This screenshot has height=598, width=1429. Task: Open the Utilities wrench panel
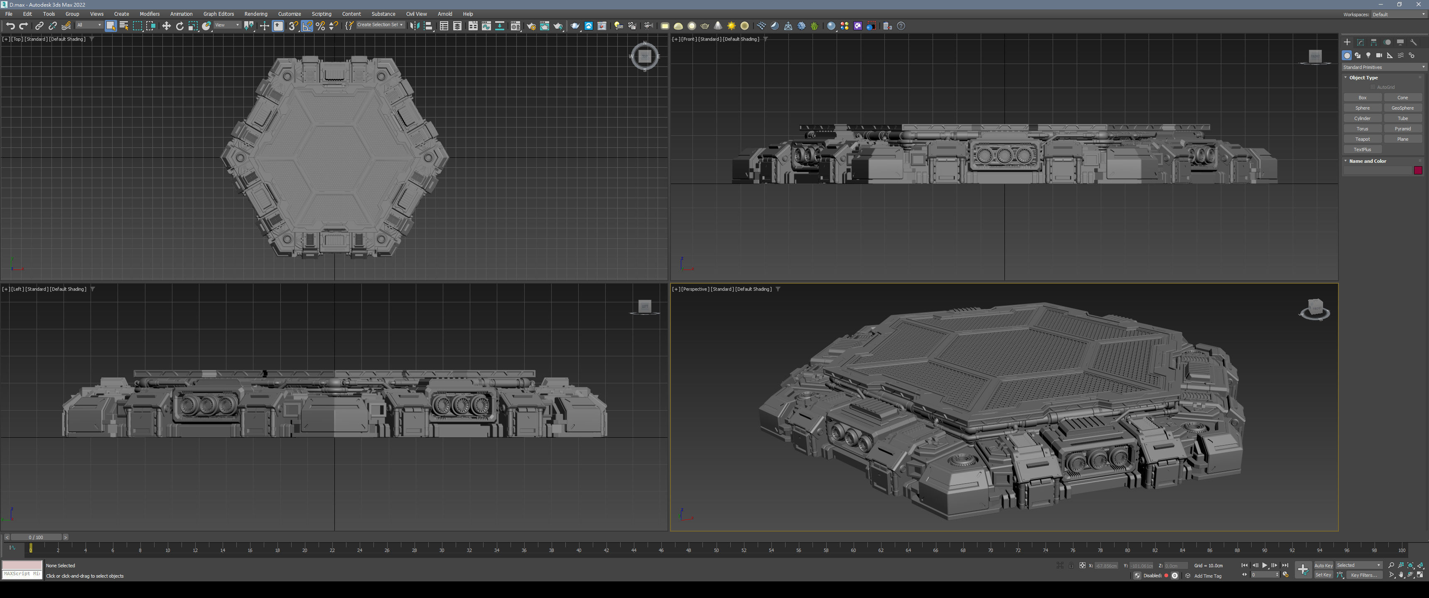point(1414,42)
